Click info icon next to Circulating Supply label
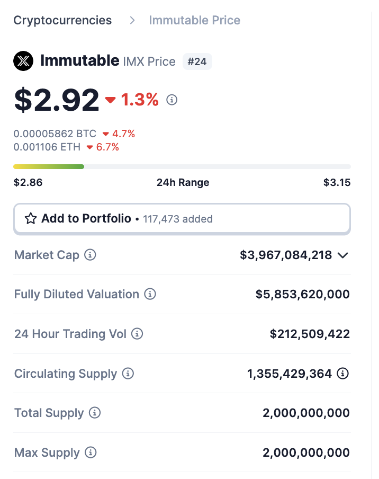The height and width of the screenshot is (479, 379). (x=128, y=374)
